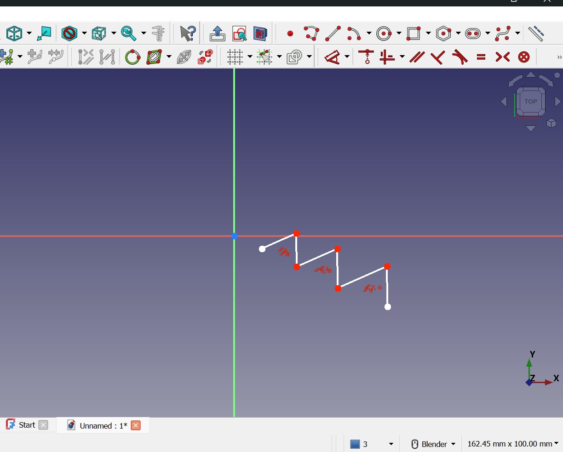The image size is (563, 452).
Task: Apply the perpendicular constraint
Action: tap(438, 57)
